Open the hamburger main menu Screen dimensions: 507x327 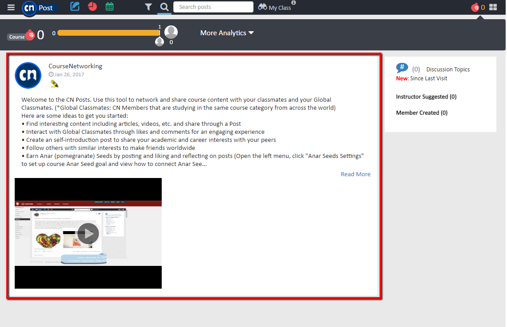point(11,7)
